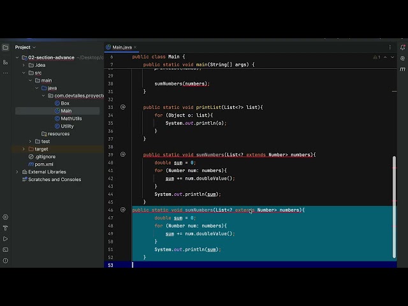Viewport: 408px width, 306px height.
Task: Open the Run tool window icon
Action: (5, 239)
